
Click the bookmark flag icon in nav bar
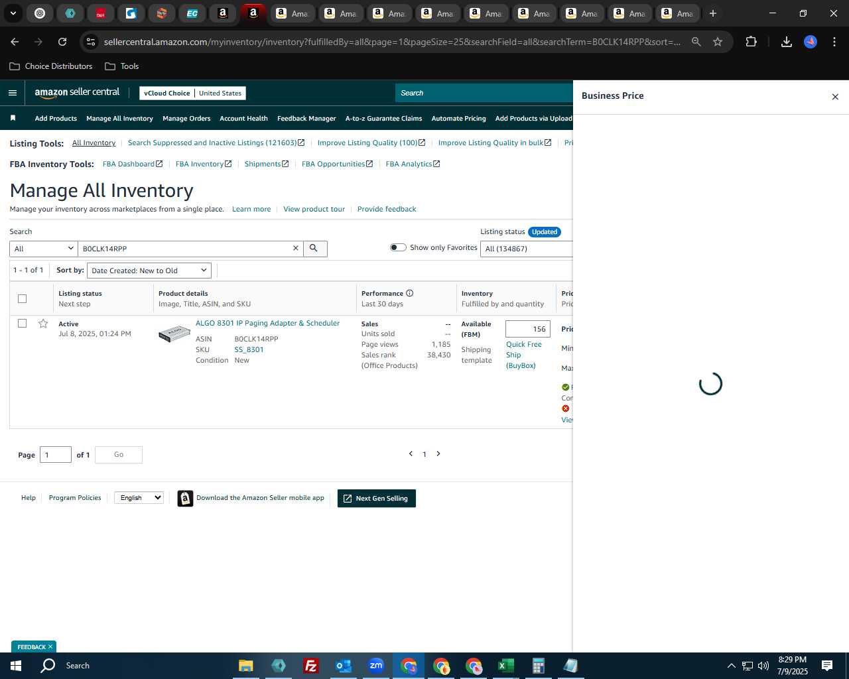(13, 118)
